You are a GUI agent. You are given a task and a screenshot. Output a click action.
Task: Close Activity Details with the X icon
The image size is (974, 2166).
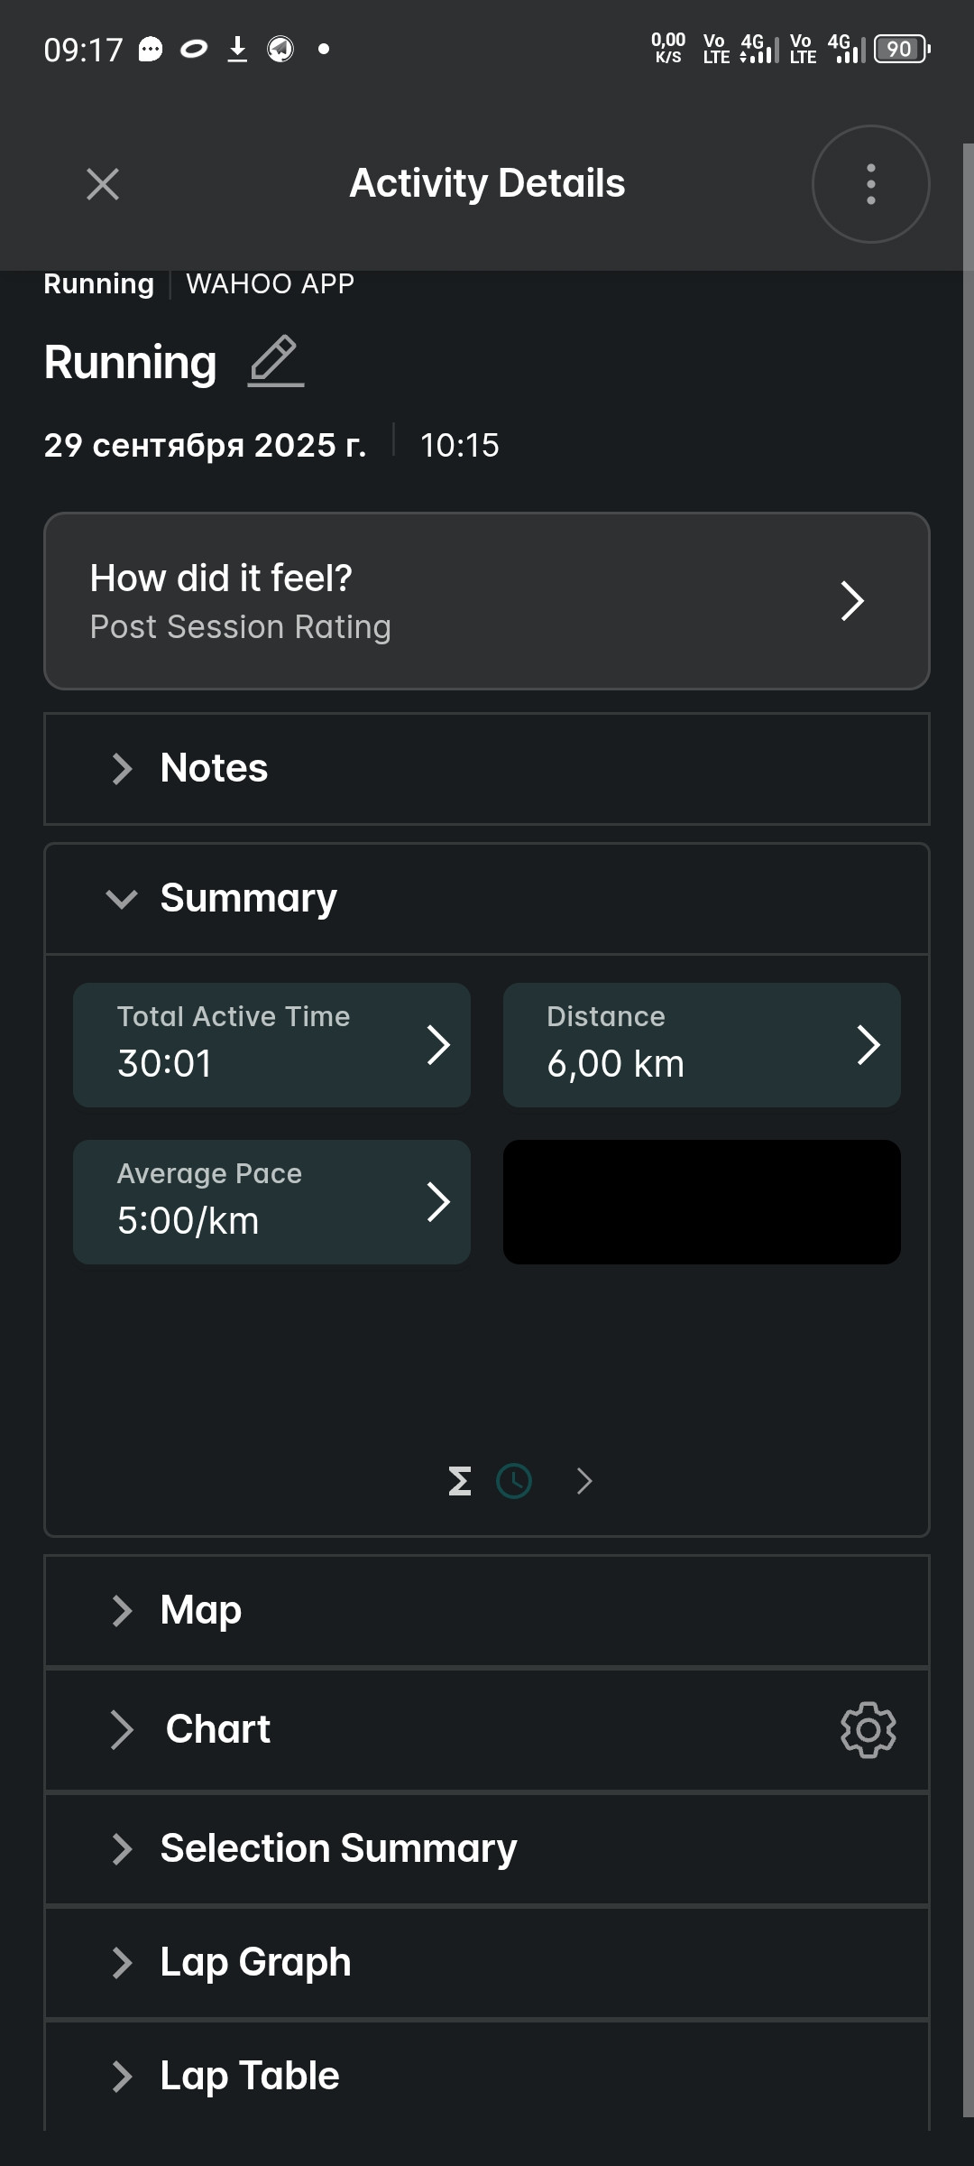(103, 184)
